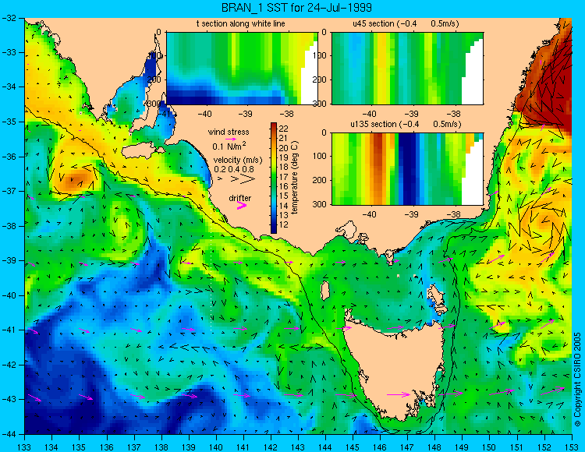Open the u135 section inset plot
585x452 pixels.
click(407, 169)
